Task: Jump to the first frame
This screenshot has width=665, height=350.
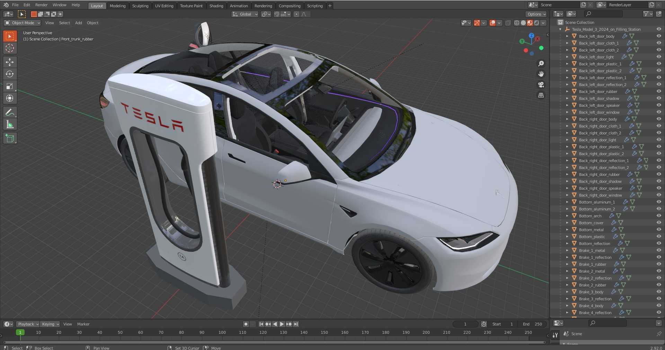Action: [x=261, y=324]
